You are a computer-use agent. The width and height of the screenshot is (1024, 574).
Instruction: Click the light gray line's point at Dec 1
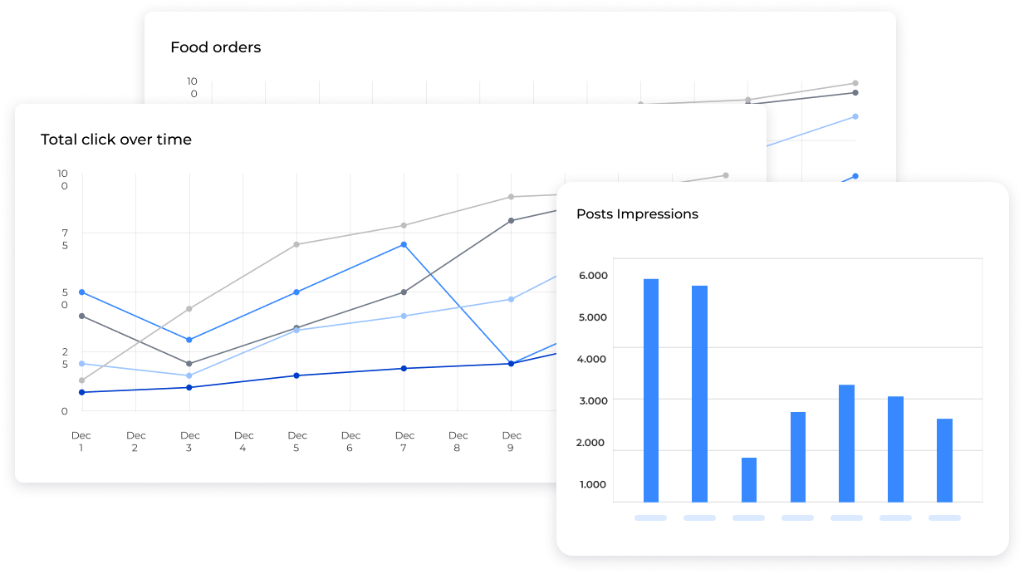[81, 380]
